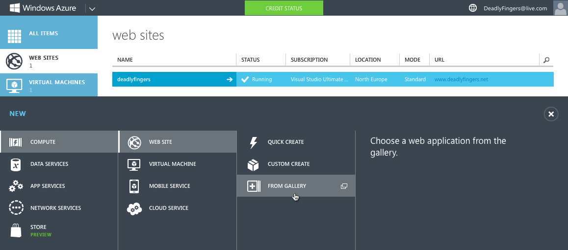The height and width of the screenshot is (250, 568).
Task: Choose From Gallery option
Action: pos(296,186)
